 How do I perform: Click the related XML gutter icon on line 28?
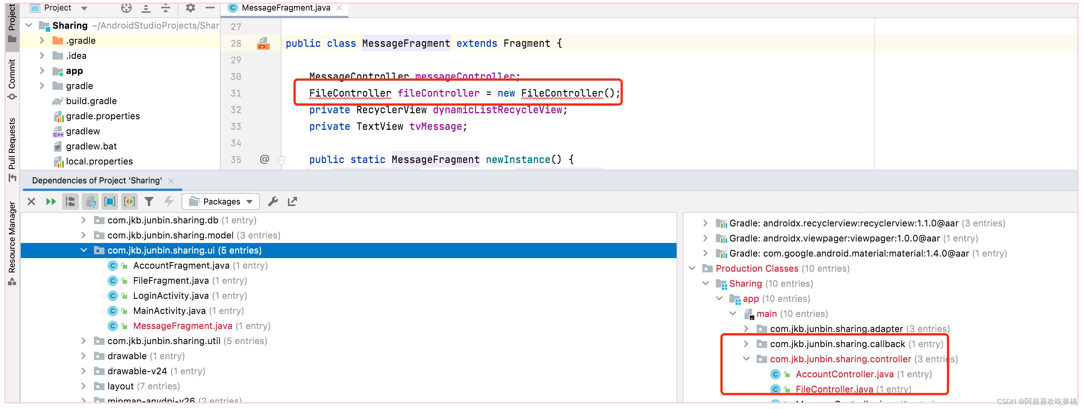263,43
